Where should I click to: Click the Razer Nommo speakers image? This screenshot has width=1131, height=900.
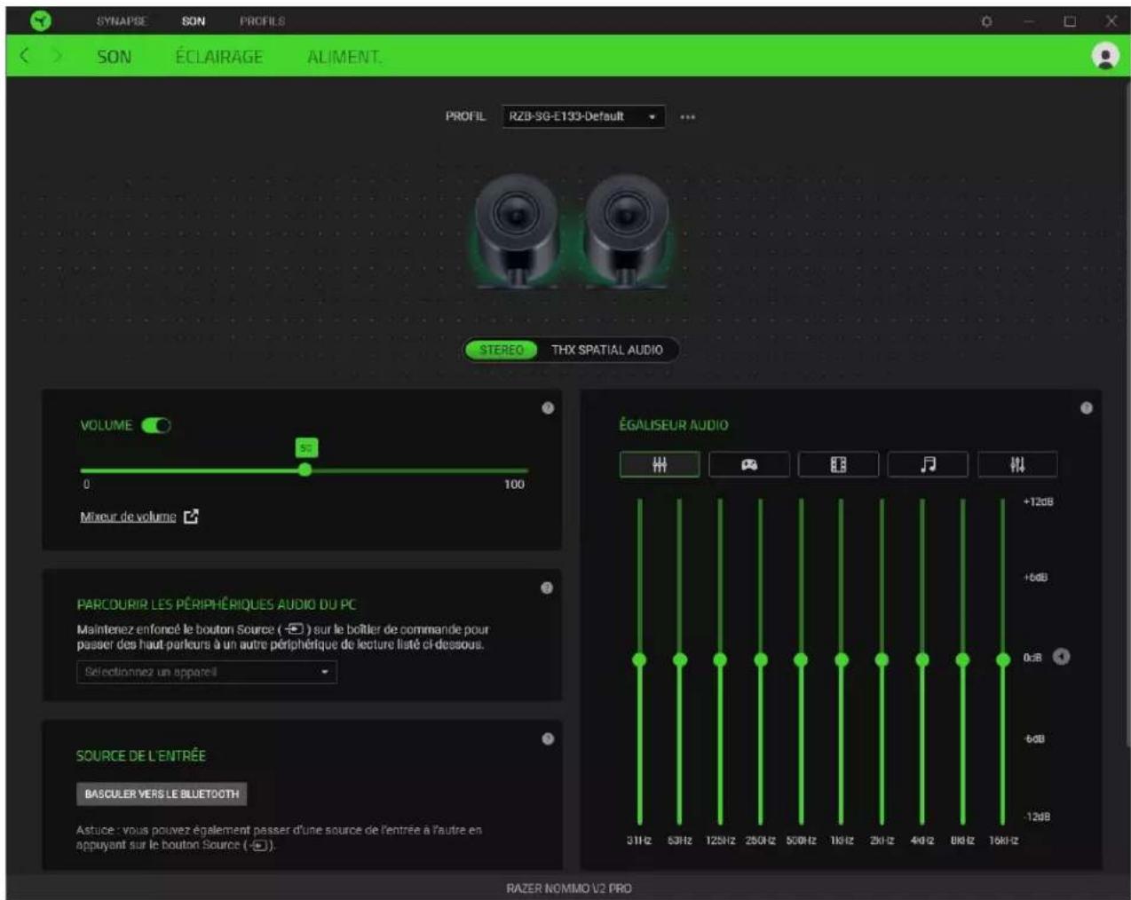571,230
